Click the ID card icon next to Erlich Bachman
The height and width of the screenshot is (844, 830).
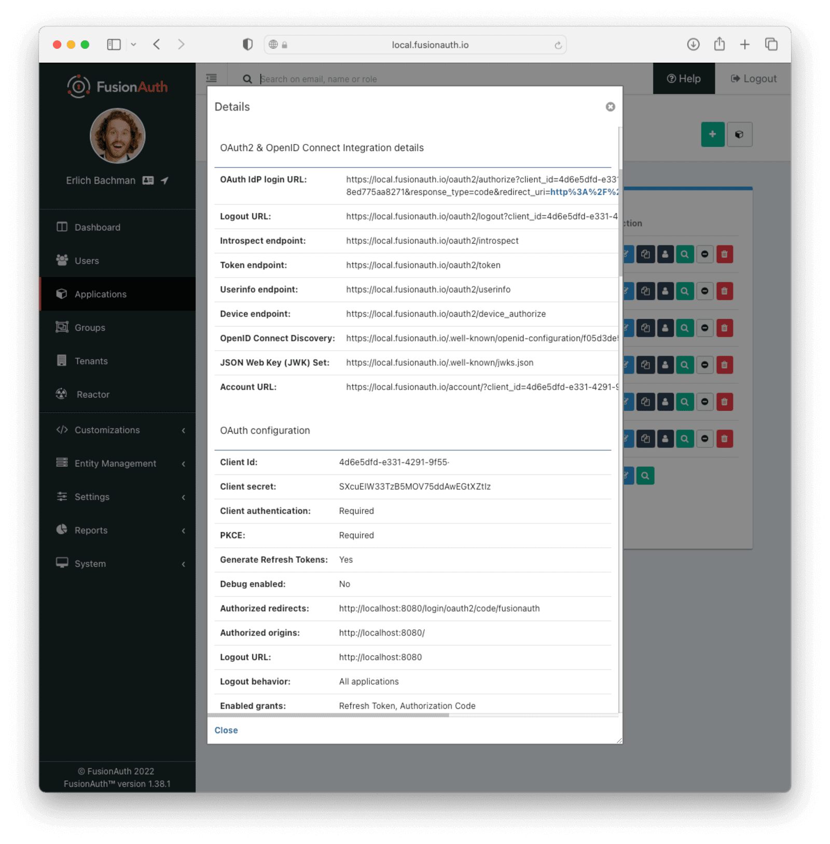[148, 181]
